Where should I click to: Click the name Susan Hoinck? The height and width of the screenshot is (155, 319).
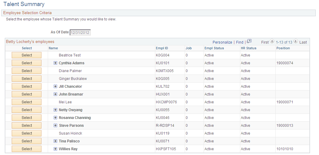(x=71, y=133)
